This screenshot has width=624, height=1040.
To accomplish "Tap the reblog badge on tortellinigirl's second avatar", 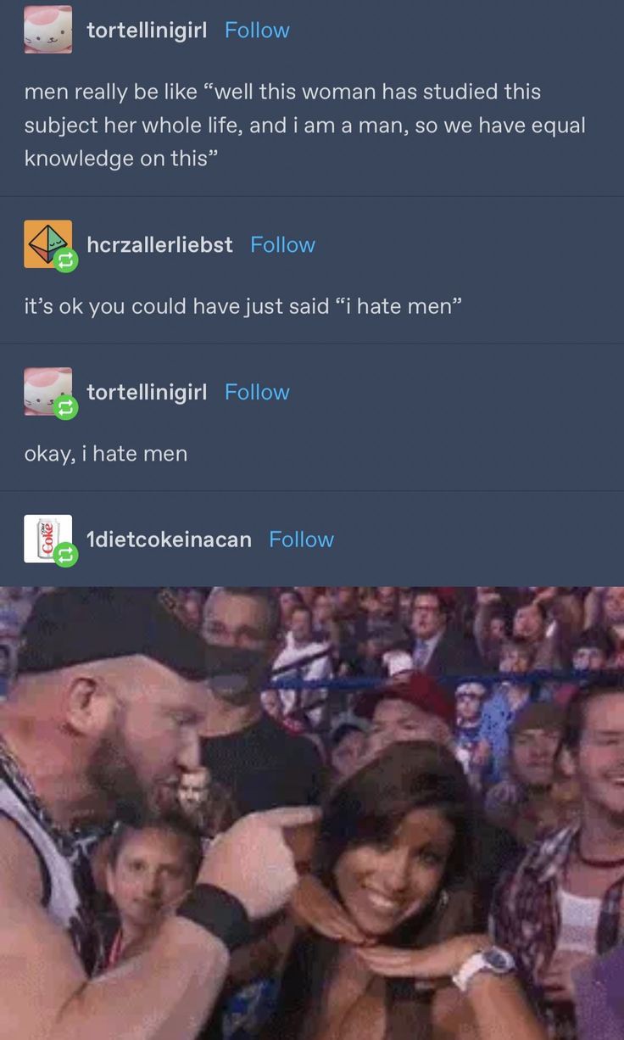I will click(66, 409).
